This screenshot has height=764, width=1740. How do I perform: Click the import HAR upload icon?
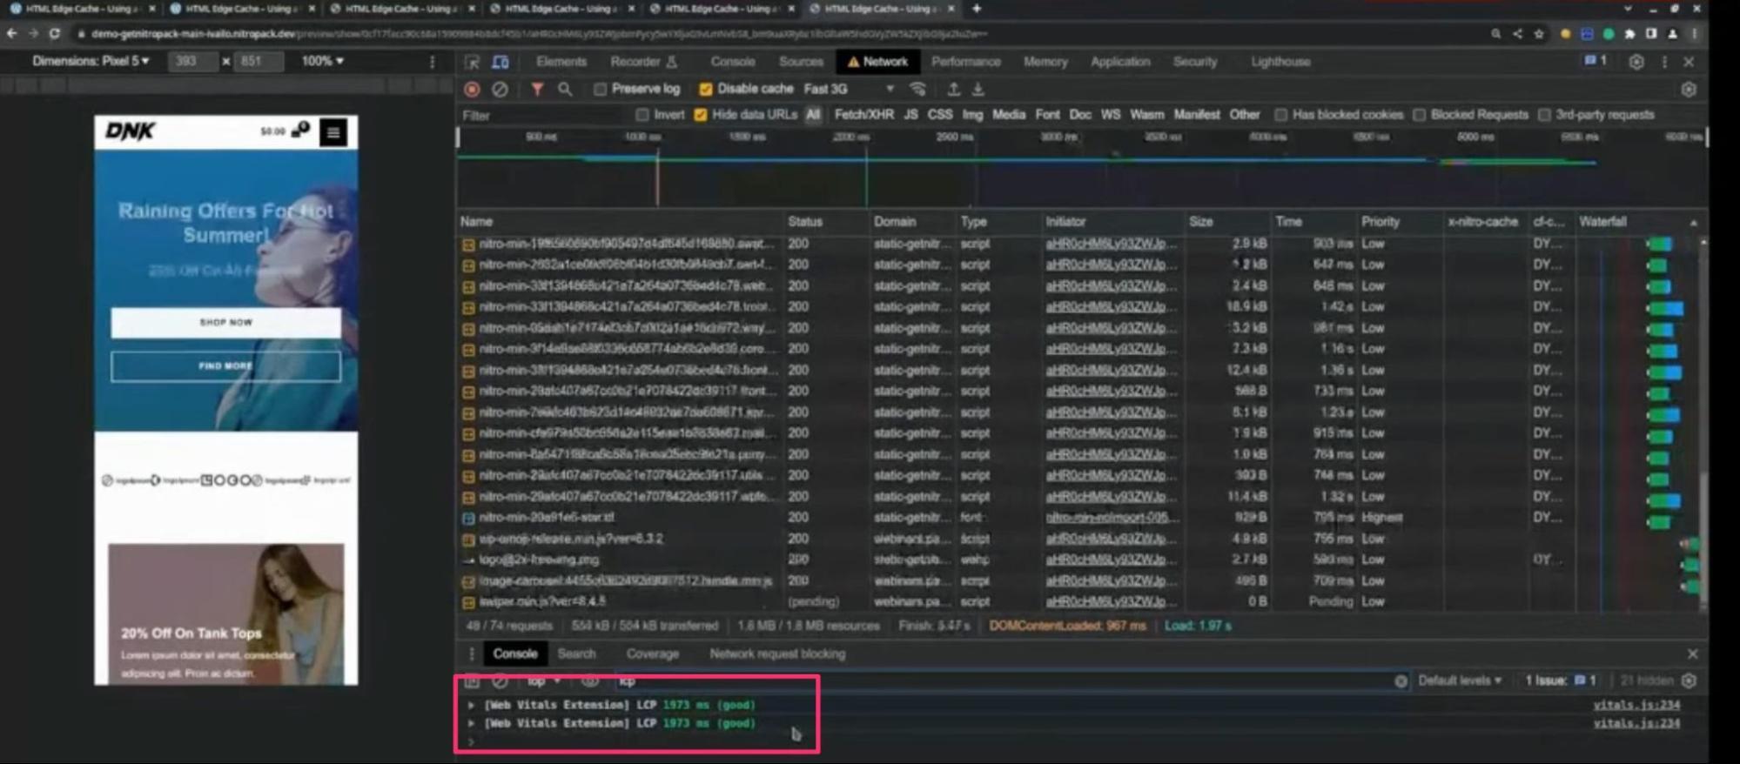953,90
